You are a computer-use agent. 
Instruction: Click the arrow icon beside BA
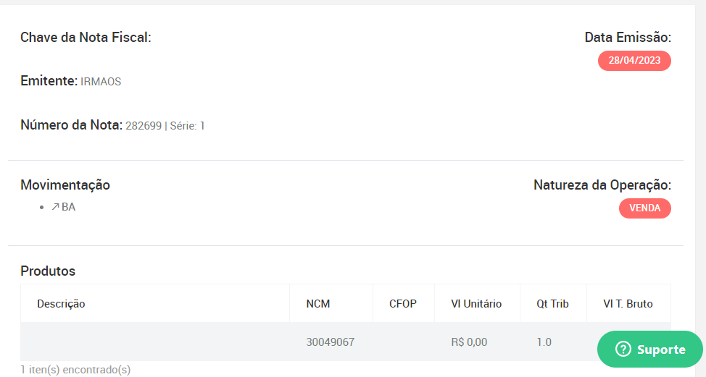pos(55,207)
